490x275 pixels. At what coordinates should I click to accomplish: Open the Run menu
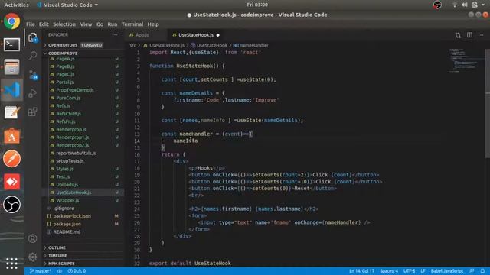(113, 24)
